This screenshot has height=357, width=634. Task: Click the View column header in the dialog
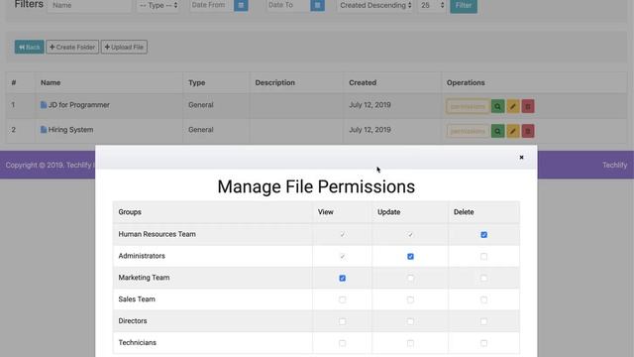pos(326,212)
